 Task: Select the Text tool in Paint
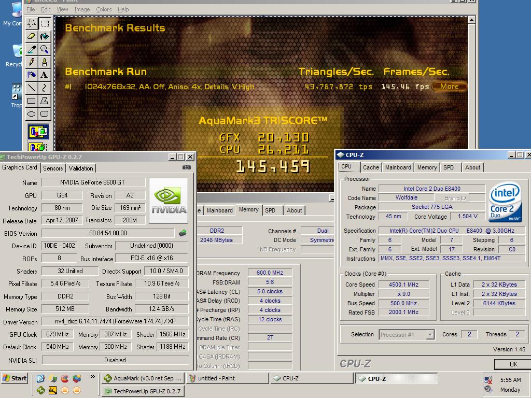[45, 75]
